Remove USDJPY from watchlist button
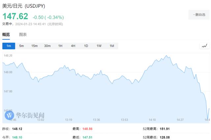This screenshot has height=140, width=211. [199, 15]
